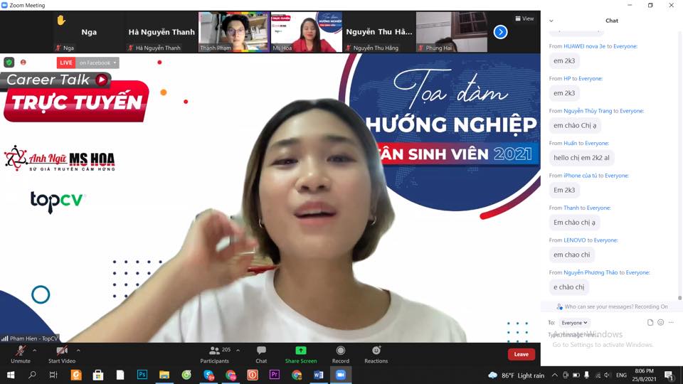Toggle the Chat panel button
This screenshot has width=683, height=384.
click(x=261, y=353)
